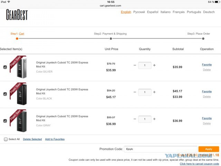Open the Color:GRAY product title
Screen dimensions: 221x166
point(62,118)
